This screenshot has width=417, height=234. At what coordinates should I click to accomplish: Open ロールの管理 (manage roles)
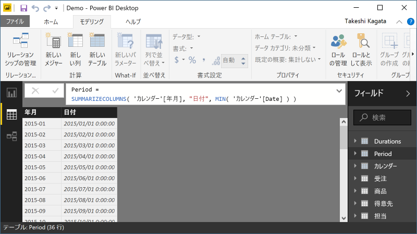pos(338,49)
